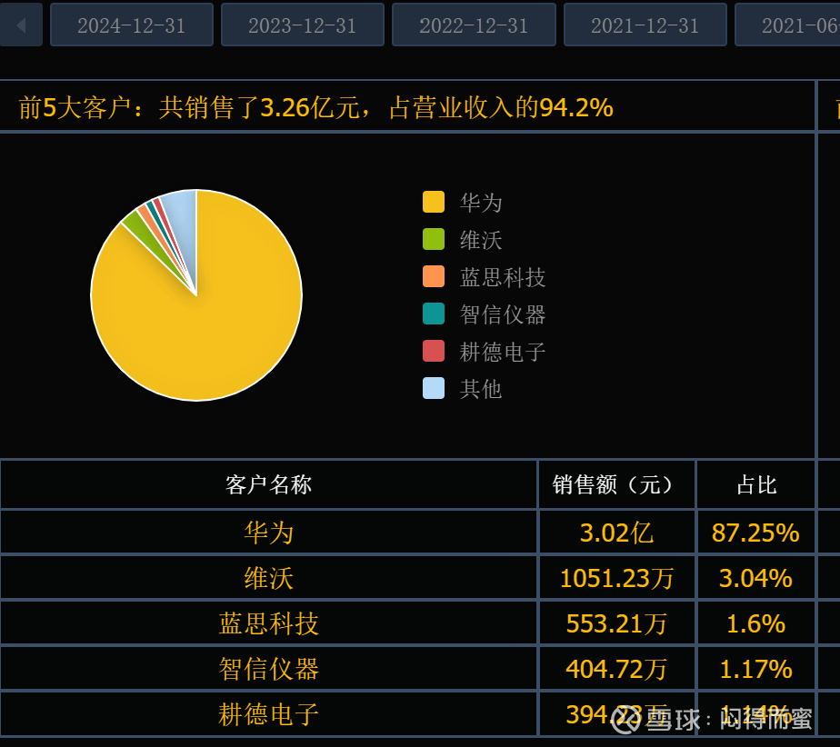Choose the 2021-12-31 report tab
Viewport: 840px width, 747px height.
645,25
